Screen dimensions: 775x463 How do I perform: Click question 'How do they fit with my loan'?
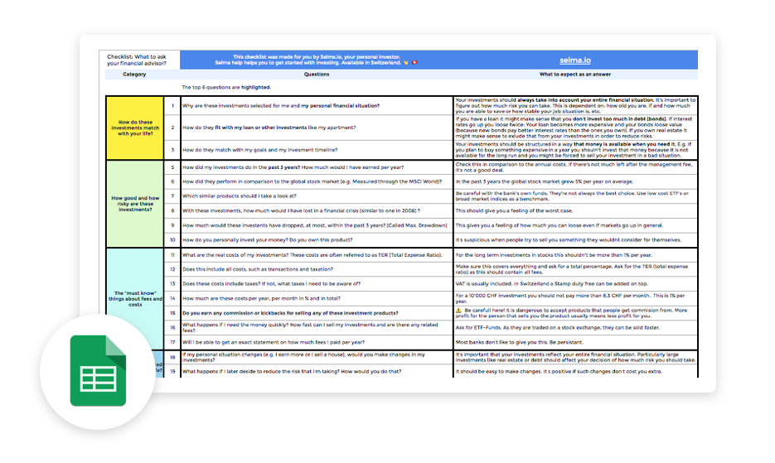click(x=317, y=128)
